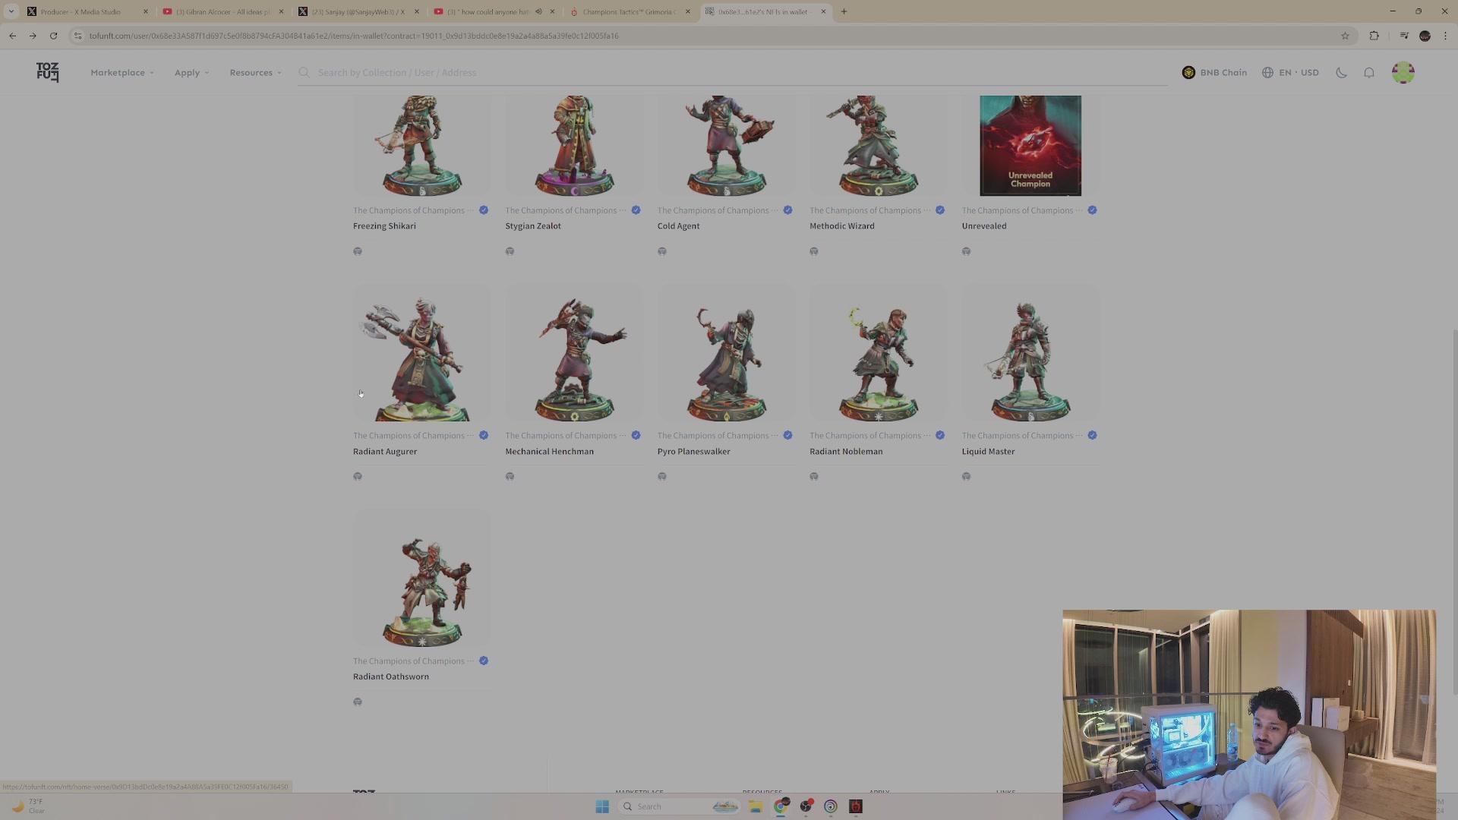1458x820 pixels.
Task: Open the Cold Agent NFT
Action: click(726, 146)
